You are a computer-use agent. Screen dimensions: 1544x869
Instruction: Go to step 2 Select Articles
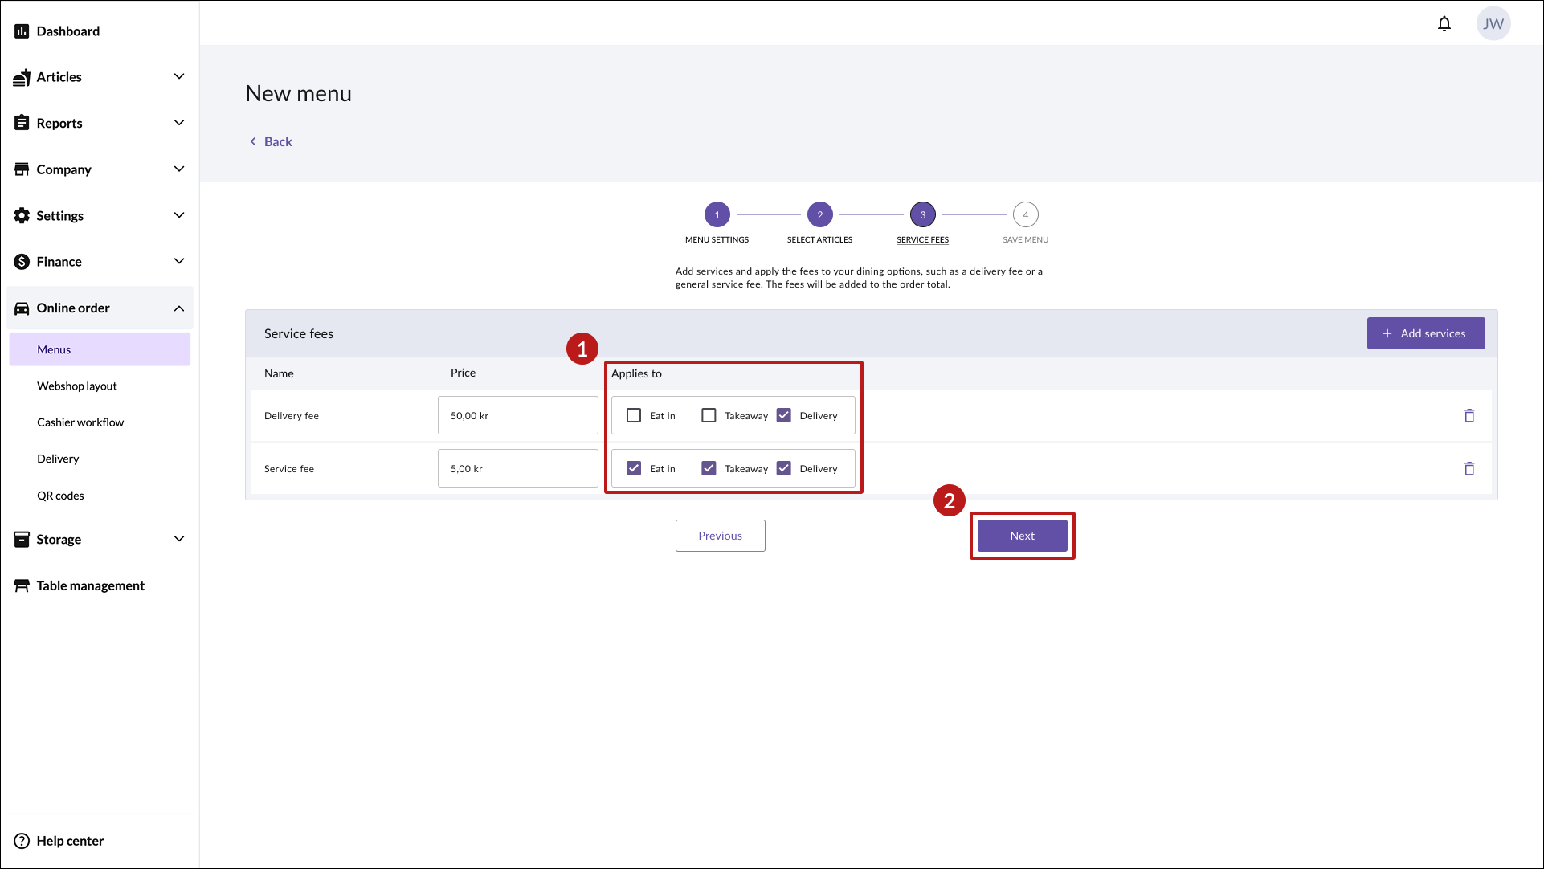[819, 215]
